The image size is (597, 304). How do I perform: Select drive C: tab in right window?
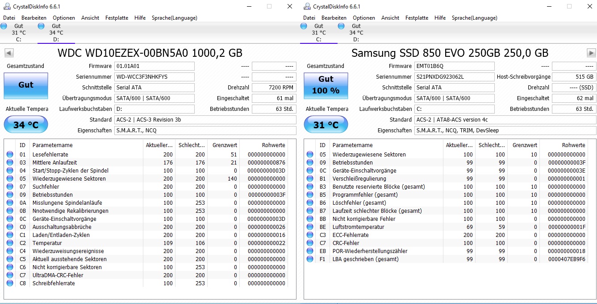click(x=318, y=33)
